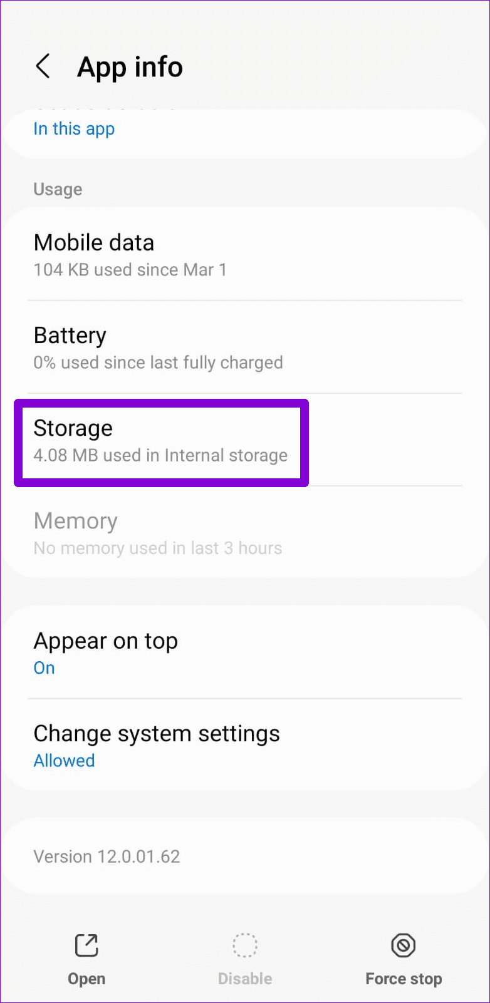Tap '104 KB used since Mar 1'
Screen dimensions: 490x1003
(130, 270)
